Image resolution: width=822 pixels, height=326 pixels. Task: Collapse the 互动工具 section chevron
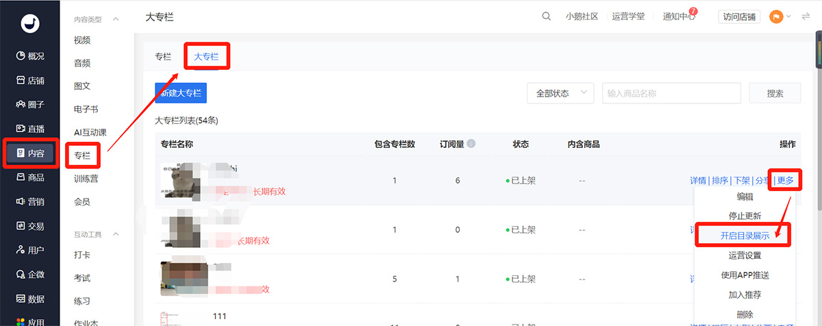[116, 234]
